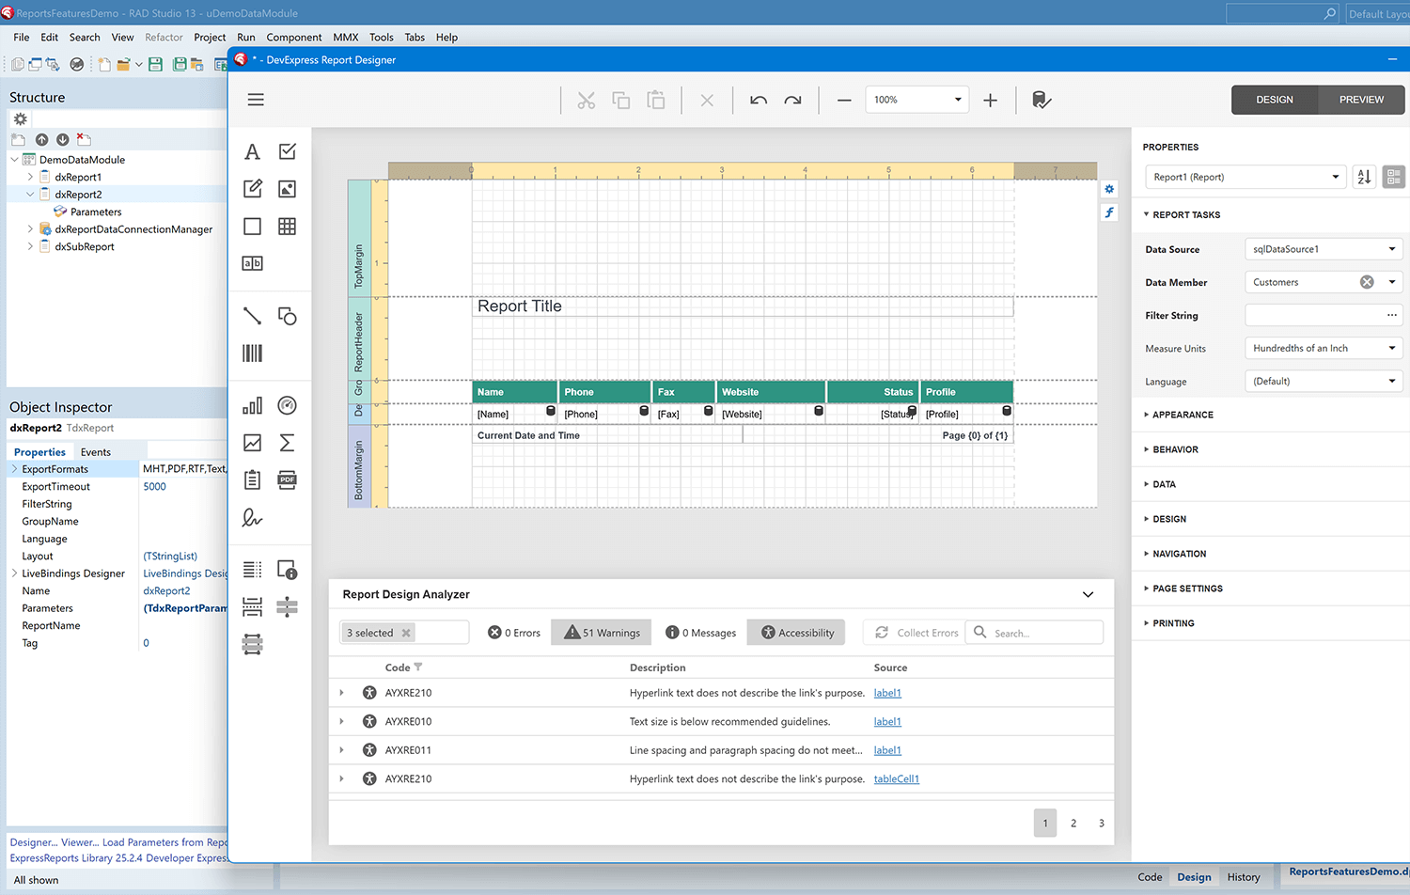Choose the Gauge control tool
Screen dimensions: 1410x895
click(288, 405)
